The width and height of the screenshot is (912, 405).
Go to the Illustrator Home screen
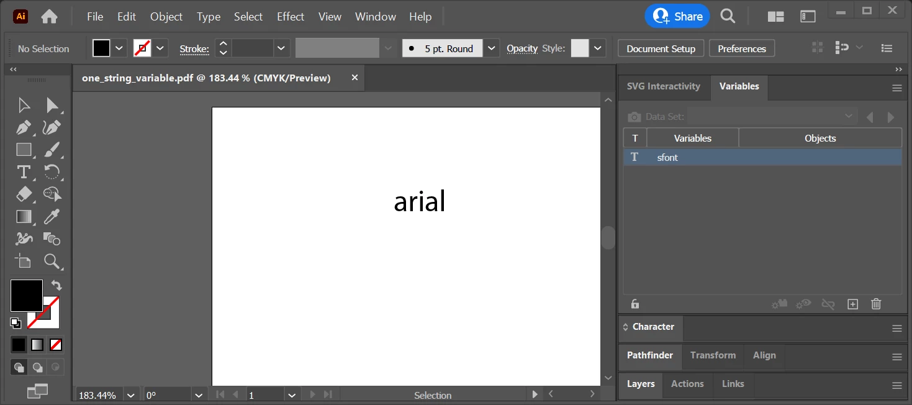[49, 17]
